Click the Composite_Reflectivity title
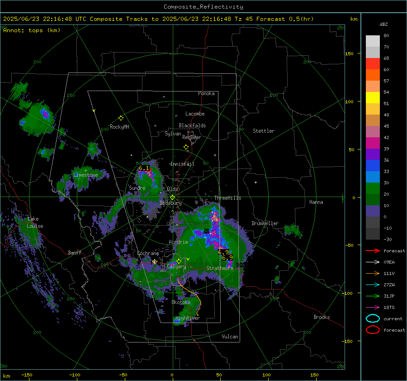 [x=203, y=7]
